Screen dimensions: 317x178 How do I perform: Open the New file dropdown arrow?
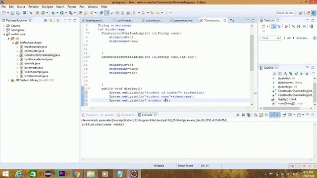(x=8, y=13)
